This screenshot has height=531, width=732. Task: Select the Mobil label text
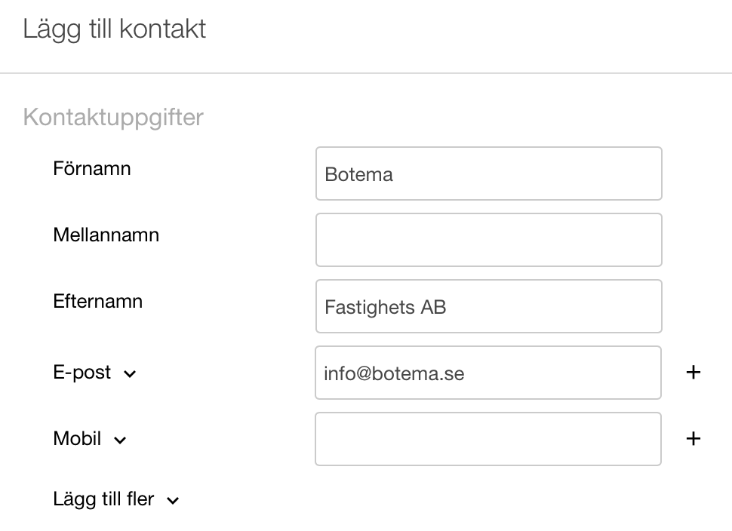77,438
